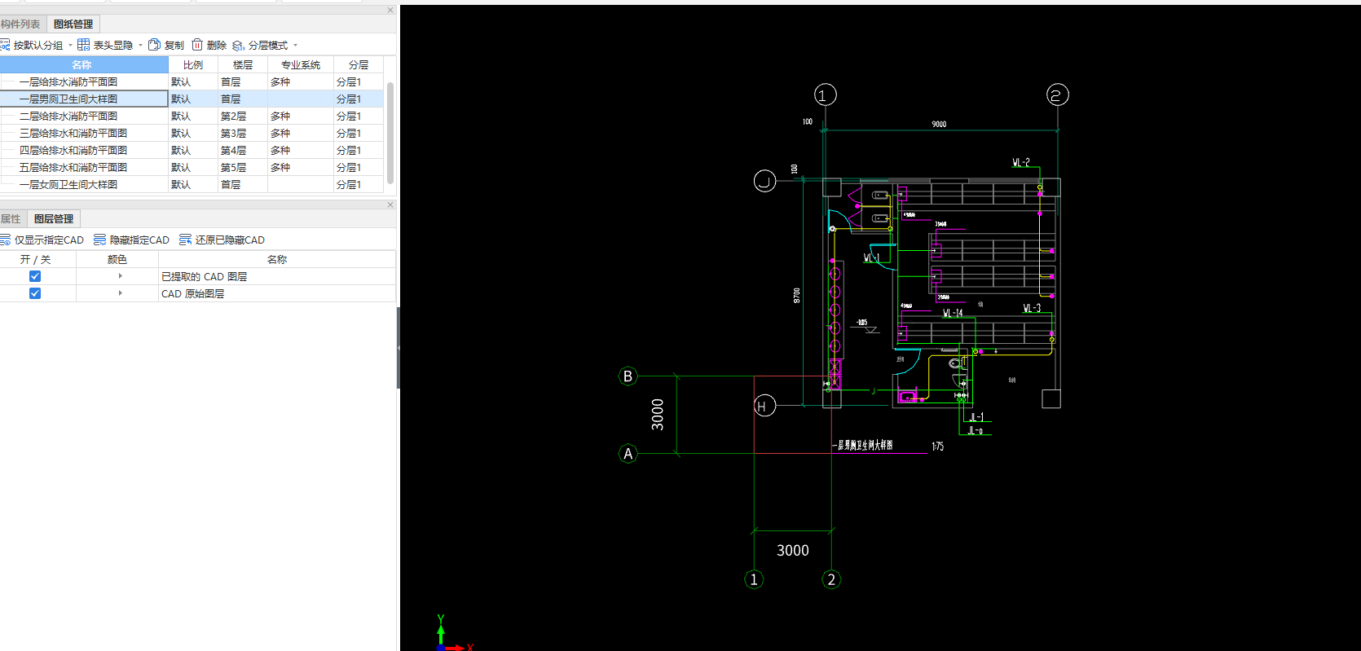The height and width of the screenshot is (651, 1361).
Task: Click the 9000 dimension text in drawing
Action: (x=939, y=124)
